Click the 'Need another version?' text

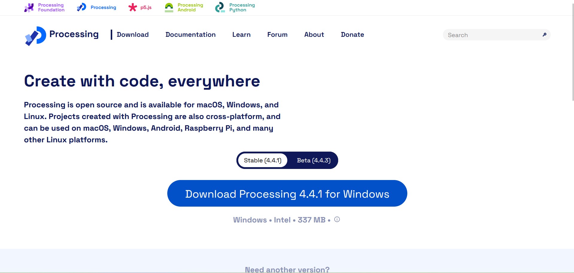click(x=287, y=269)
